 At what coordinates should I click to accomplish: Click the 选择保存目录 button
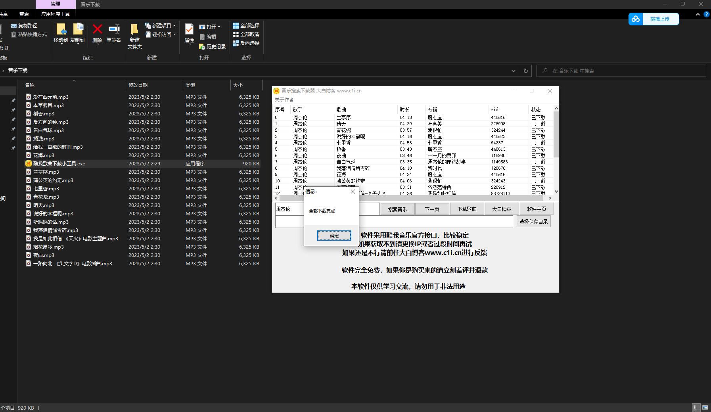533,222
